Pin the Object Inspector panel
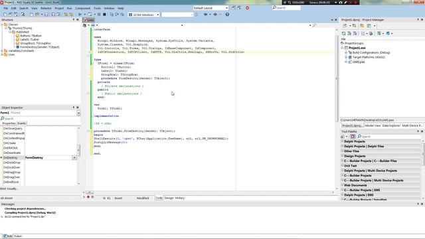The image size is (425, 239). [74, 108]
